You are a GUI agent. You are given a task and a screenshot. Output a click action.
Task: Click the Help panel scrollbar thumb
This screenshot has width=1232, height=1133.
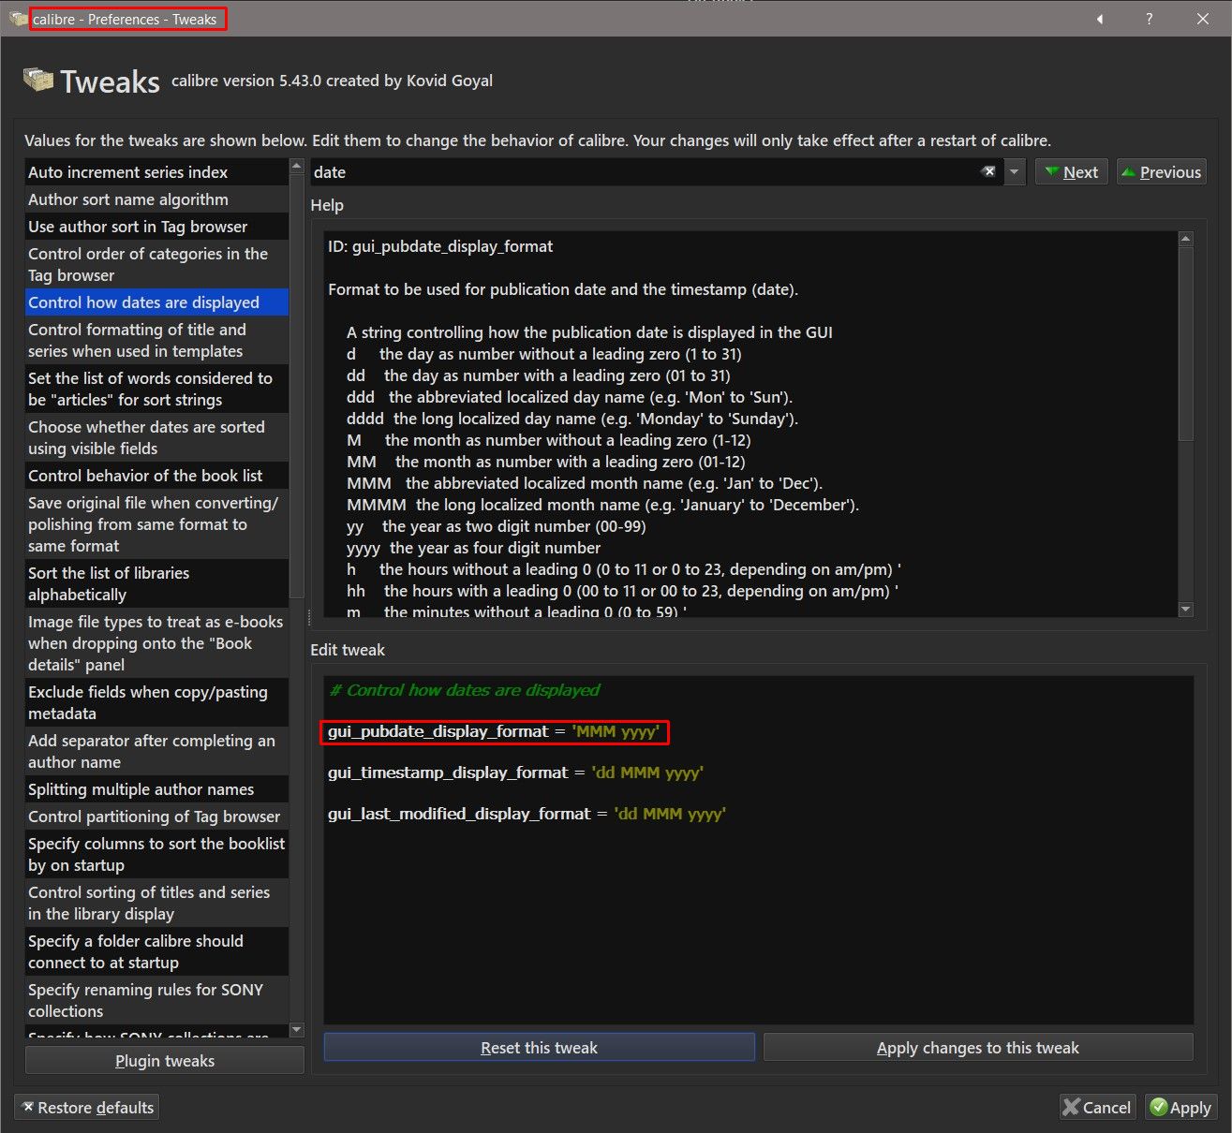pos(1186,343)
